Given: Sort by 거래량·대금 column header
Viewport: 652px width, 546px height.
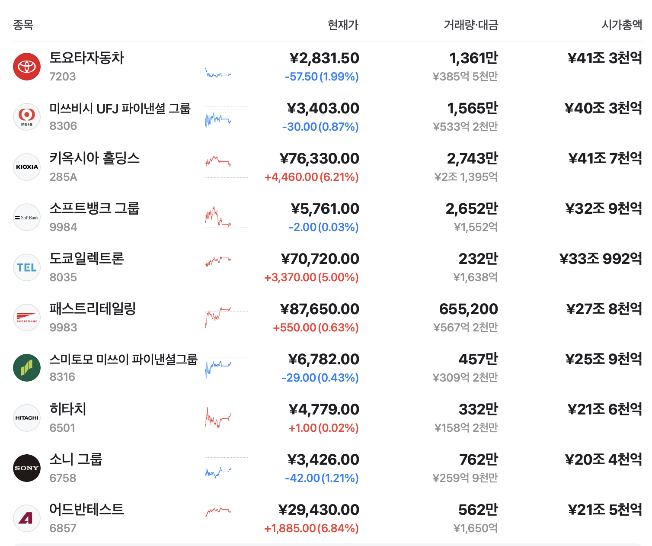Looking at the screenshot, I should (x=471, y=25).
